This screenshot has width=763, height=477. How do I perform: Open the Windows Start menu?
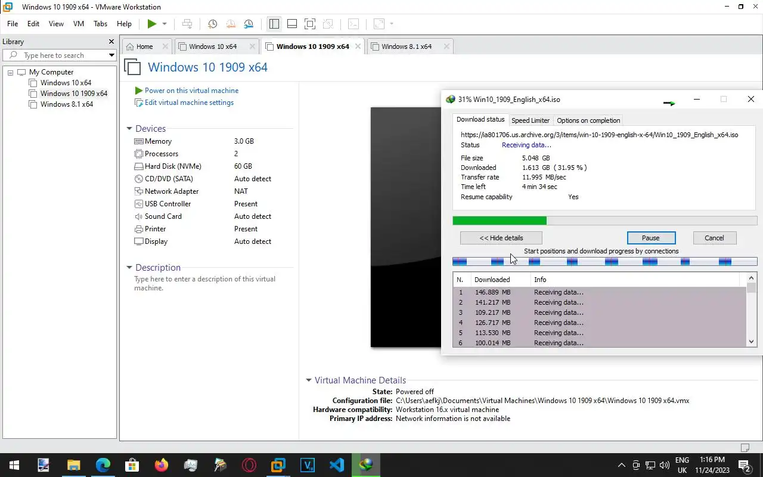click(x=14, y=465)
